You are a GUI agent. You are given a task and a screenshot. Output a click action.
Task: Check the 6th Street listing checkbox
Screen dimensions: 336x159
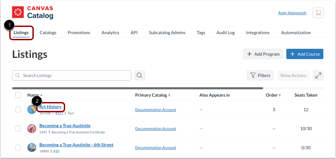[18, 148]
